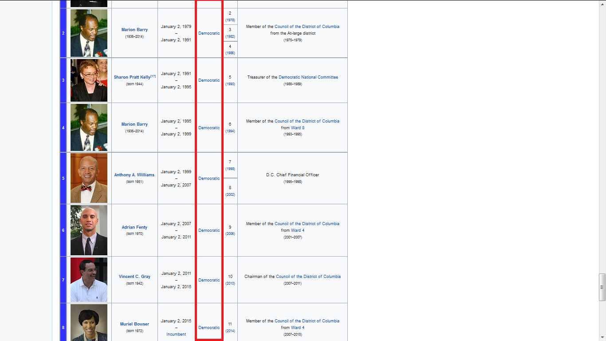Screen dimensions: 606x341
Task: Click Marion Barry's photo in row 2
Action: (89, 33)
